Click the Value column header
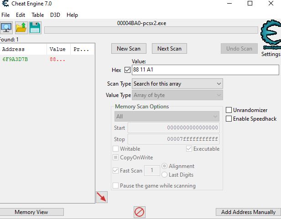This screenshot has width=281, height=219. tap(58, 49)
